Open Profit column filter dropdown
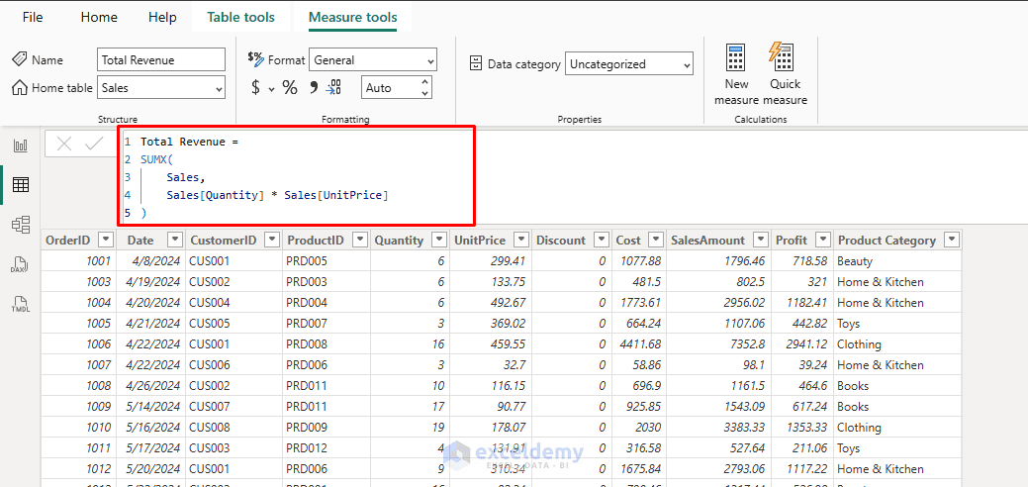 823,240
